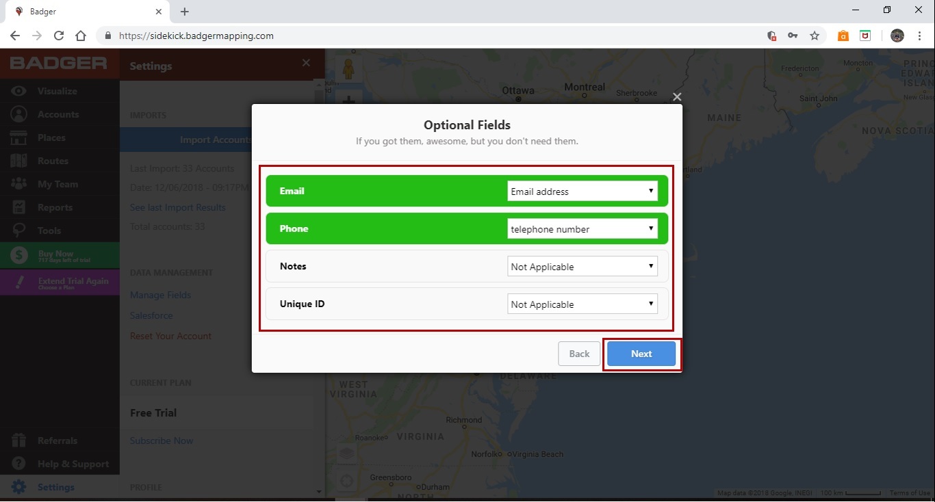Open the Places building icon

click(x=19, y=137)
